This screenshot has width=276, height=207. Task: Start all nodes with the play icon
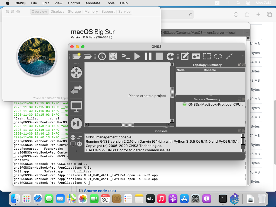click(x=137, y=56)
